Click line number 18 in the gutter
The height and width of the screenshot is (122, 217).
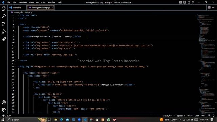coord(13,67)
